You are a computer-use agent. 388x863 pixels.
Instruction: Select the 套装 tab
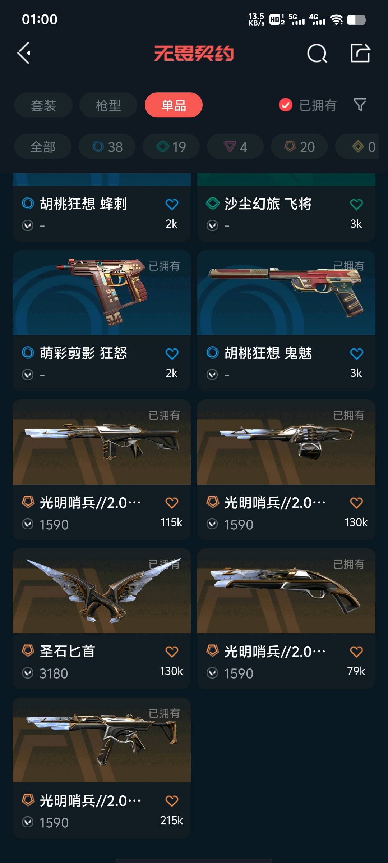pyautogui.click(x=43, y=105)
